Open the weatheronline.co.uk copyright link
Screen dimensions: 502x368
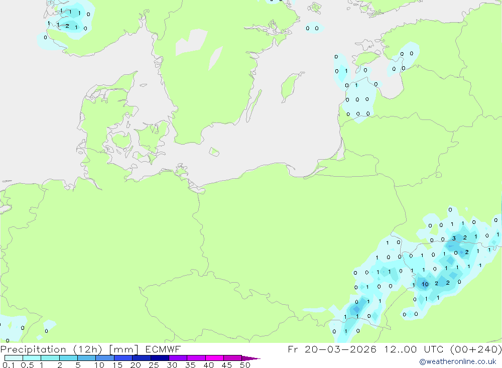pyautogui.click(x=458, y=361)
